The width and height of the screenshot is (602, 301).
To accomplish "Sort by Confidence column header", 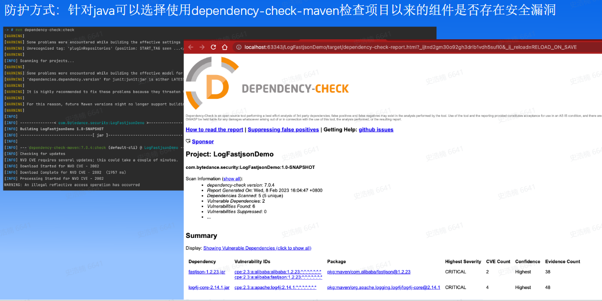I will [527, 261].
